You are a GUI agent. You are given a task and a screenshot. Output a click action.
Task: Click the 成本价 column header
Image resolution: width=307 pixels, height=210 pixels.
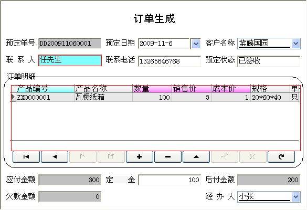[231, 89]
